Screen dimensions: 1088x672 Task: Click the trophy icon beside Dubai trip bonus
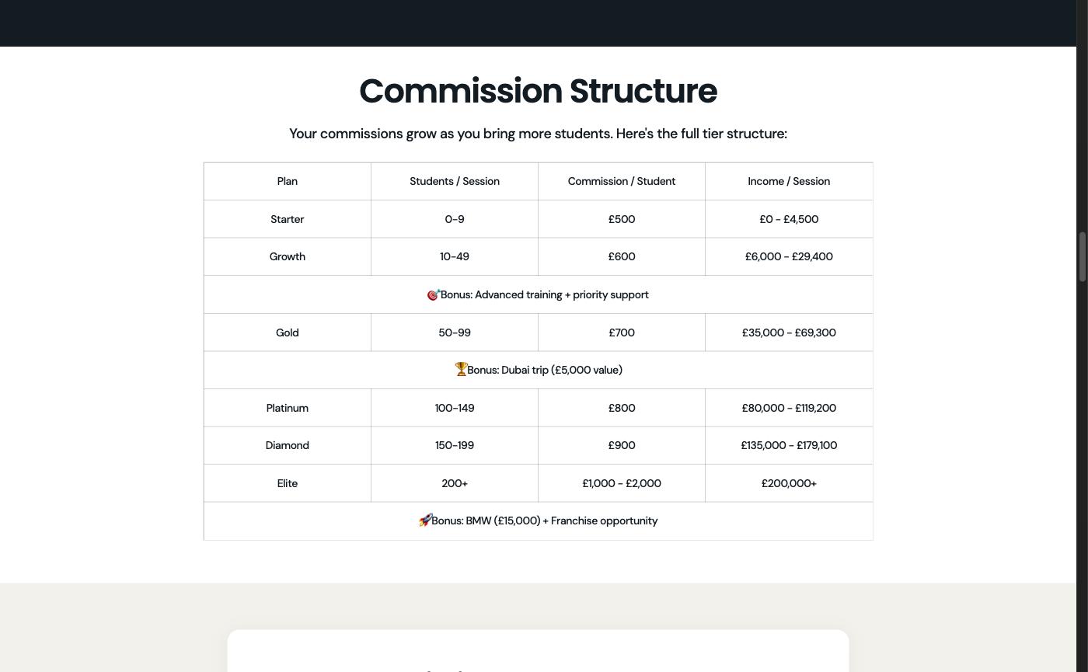point(461,370)
